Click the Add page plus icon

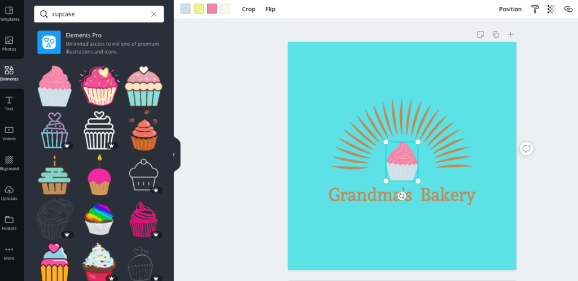[510, 34]
